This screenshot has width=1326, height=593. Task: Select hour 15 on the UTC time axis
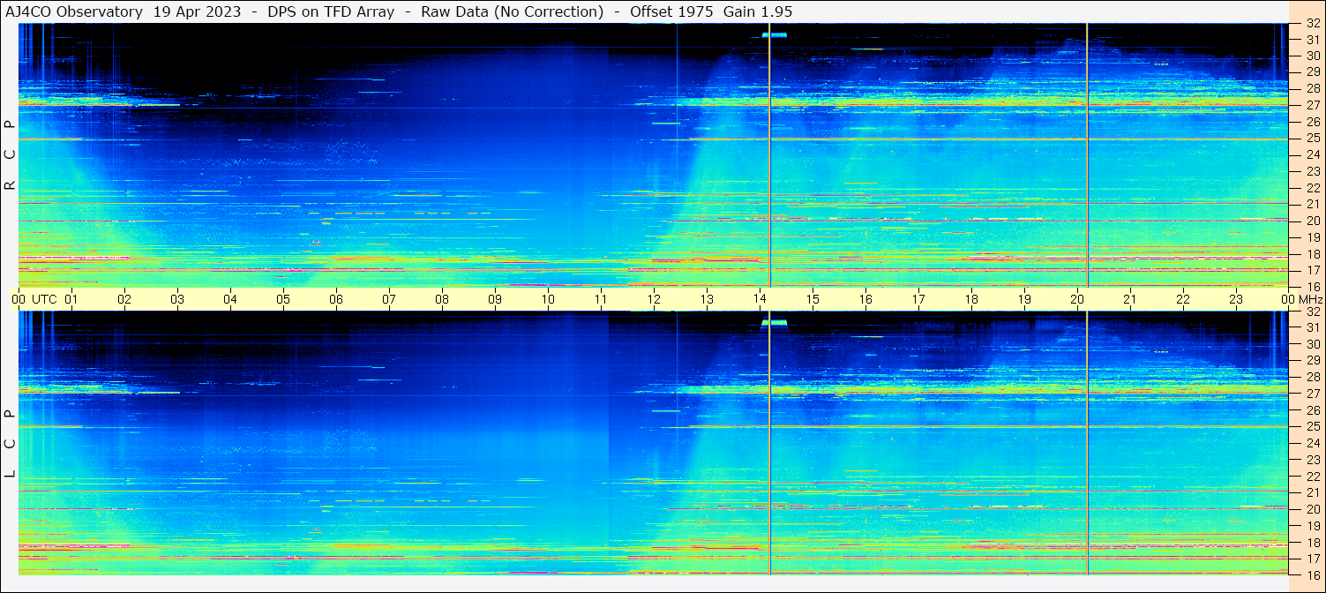813,299
